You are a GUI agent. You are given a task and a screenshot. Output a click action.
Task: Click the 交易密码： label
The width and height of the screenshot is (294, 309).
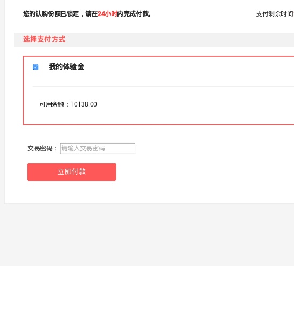(42, 148)
